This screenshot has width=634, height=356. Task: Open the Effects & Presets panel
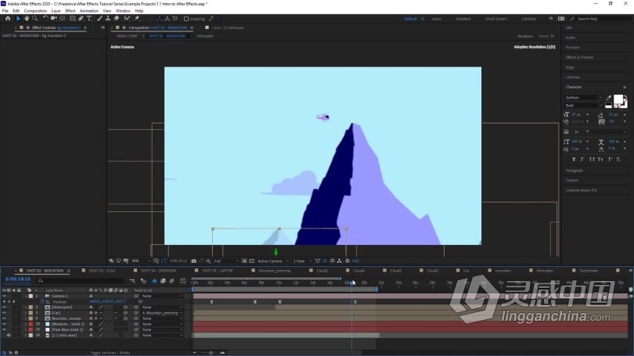tap(579, 57)
